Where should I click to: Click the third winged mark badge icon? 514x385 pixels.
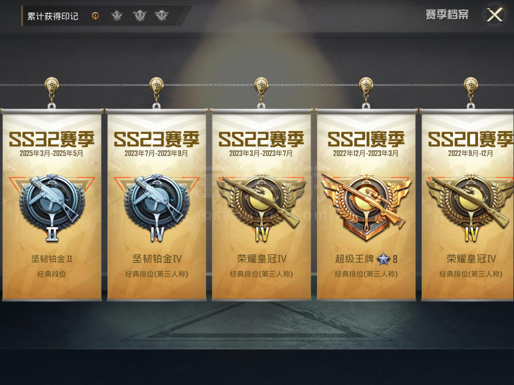click(x=140, y=15)
